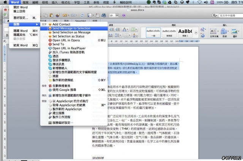Image resolution: width=243 pixels, height=161 pixels.
Task: Choose 製作新的 AppleScript service
Action: tap(74, 109)
